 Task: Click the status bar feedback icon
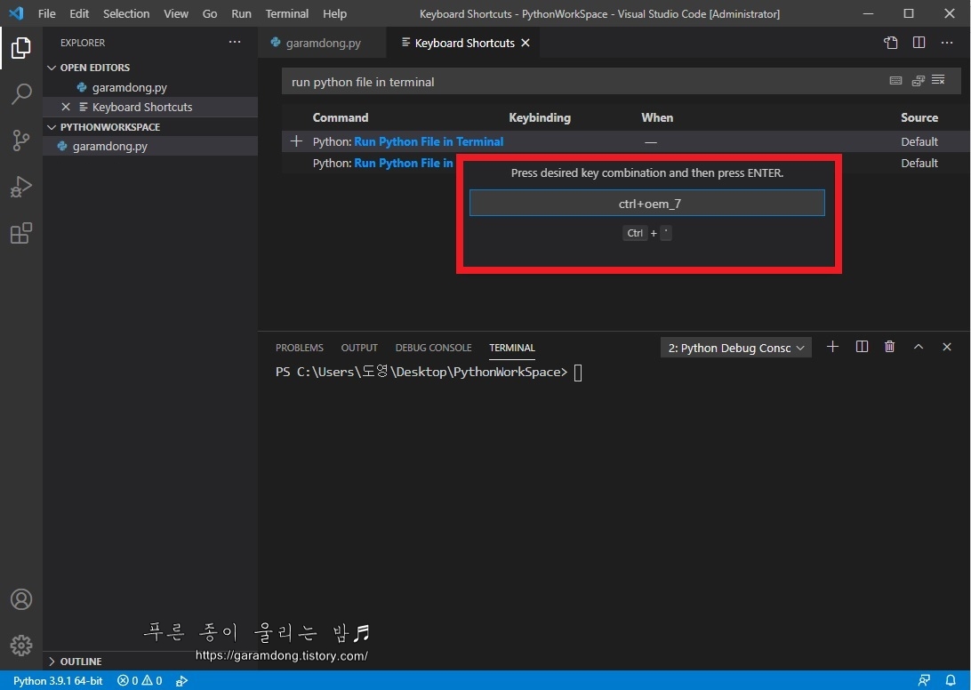[924, 681]
